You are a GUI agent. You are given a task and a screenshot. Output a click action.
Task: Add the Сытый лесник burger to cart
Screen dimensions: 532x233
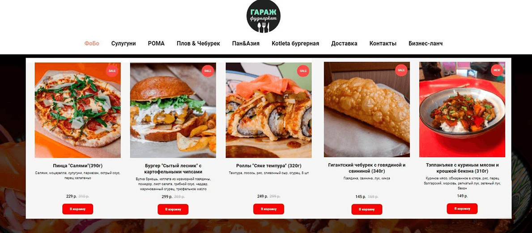pos(173,209)
